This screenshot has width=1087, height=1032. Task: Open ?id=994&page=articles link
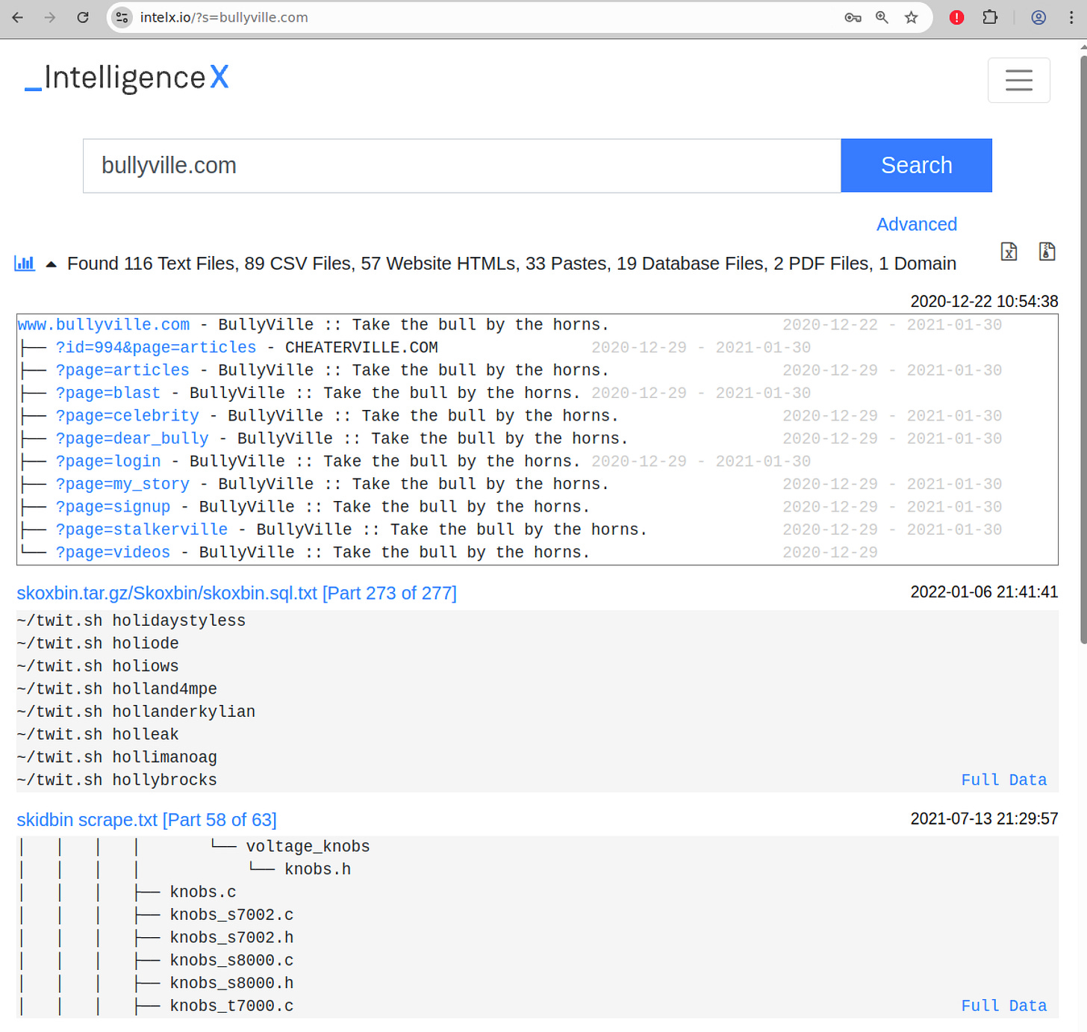point(156,347)
